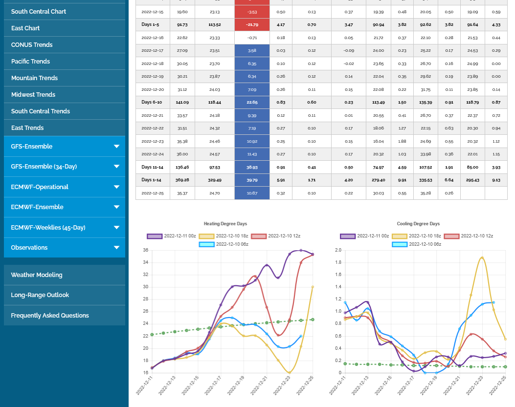The image size is (515, 407).
Task: Click the caret icon next to ECMWF-Operational
Action: (x=116, y=187)
